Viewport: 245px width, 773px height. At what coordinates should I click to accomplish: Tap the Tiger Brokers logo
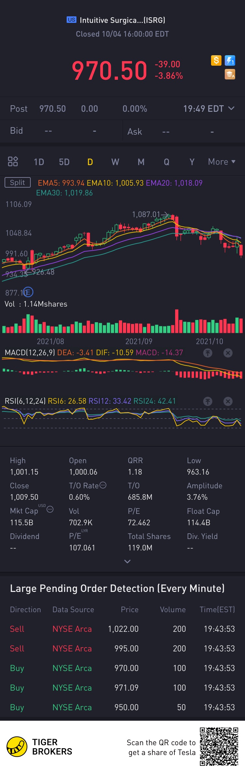tap(39, 747)
